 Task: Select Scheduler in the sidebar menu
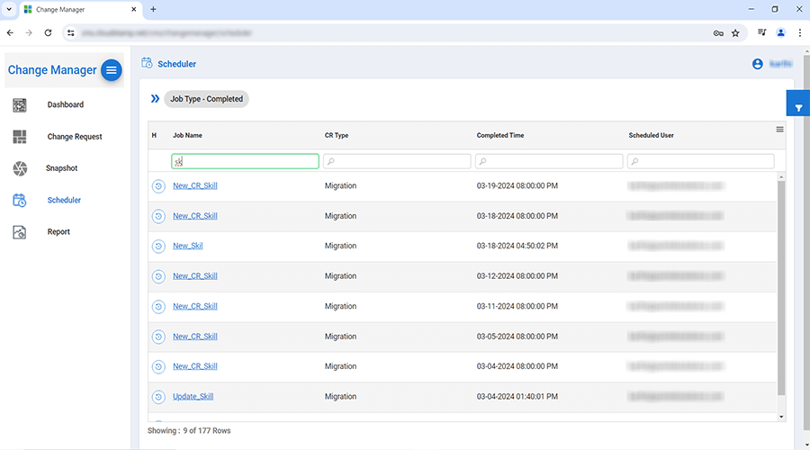point(64,200)
